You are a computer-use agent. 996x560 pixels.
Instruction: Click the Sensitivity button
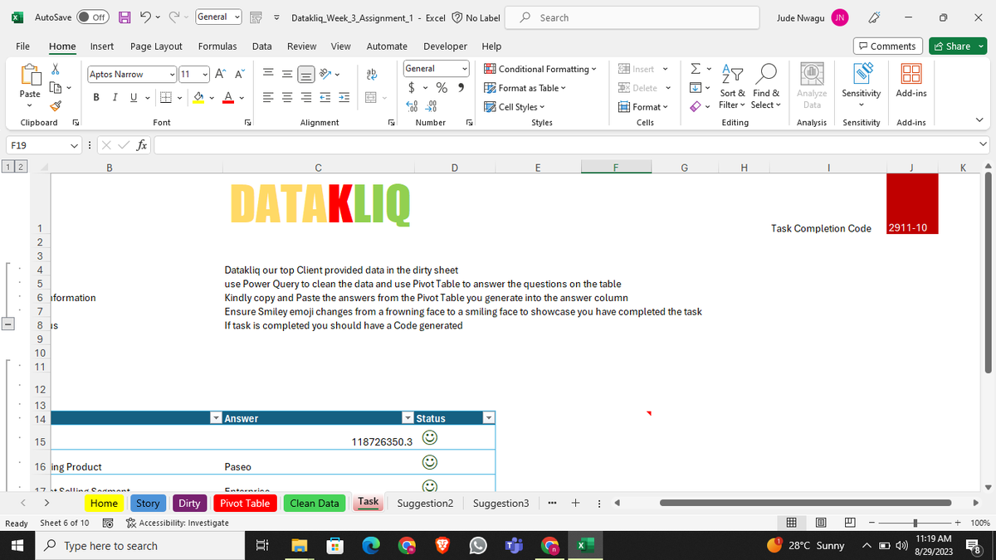862,85
